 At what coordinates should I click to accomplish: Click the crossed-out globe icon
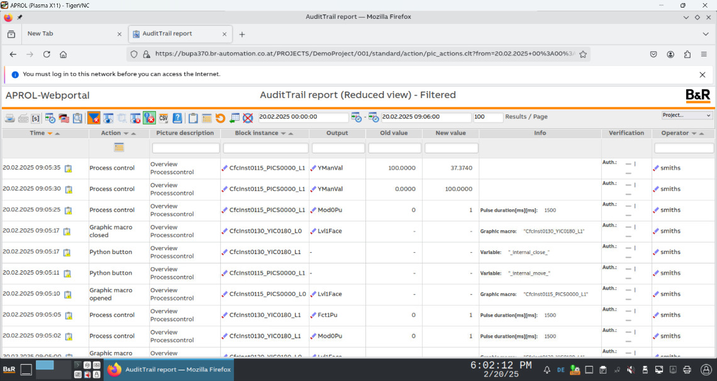point(248,118)
